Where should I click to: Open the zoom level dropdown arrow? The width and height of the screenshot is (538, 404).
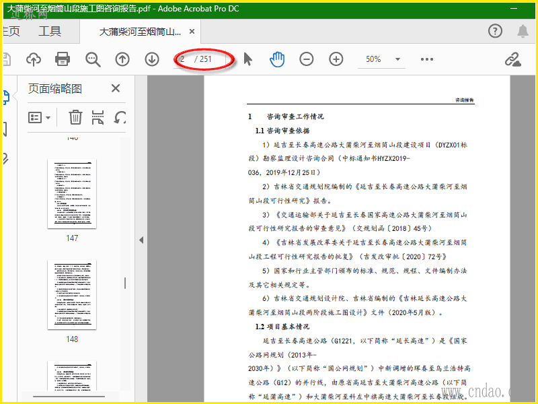(x=397, y=59)
